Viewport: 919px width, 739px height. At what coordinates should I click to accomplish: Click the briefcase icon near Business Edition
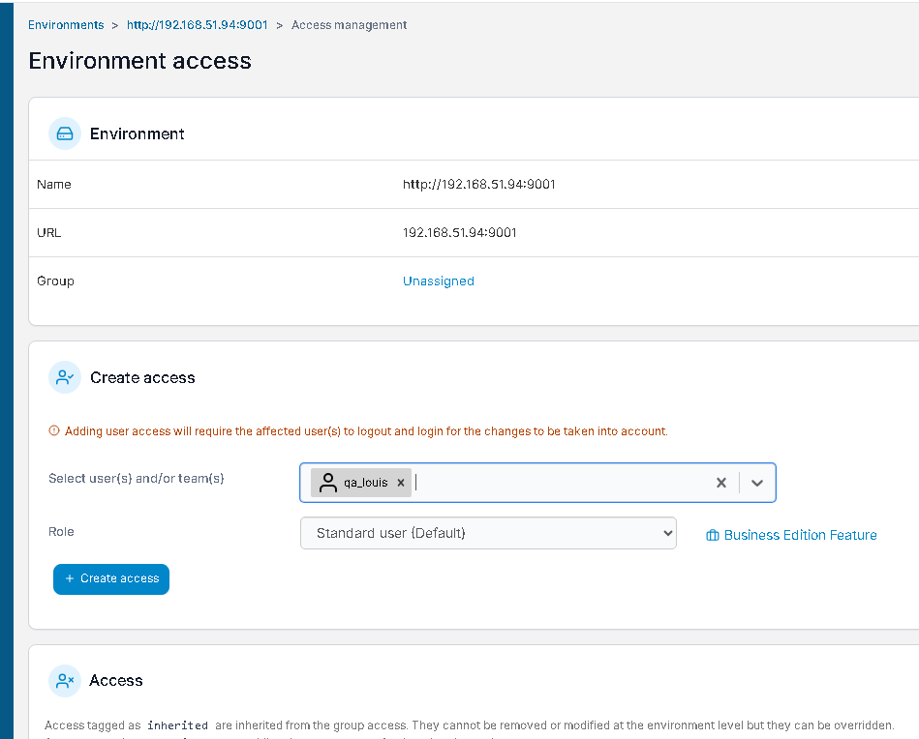coord(713,535)
